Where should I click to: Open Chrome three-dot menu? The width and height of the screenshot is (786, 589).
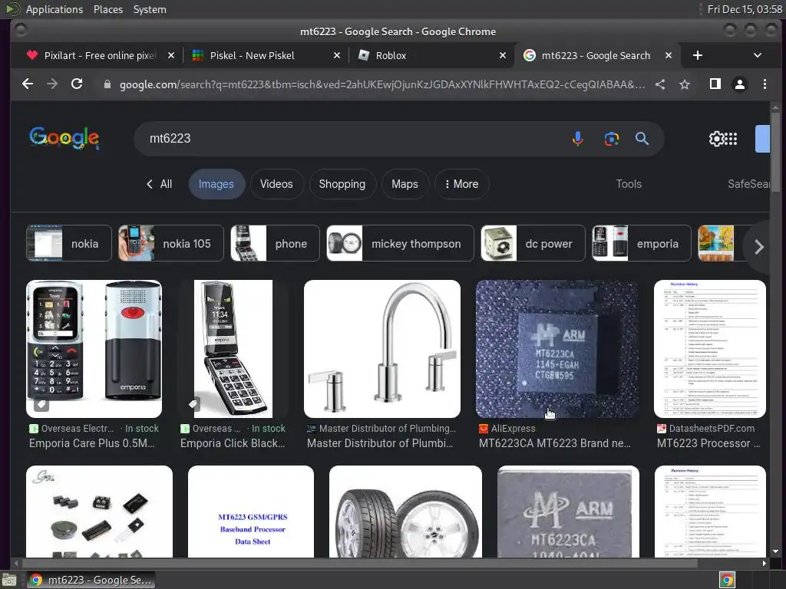pos(765,84)
